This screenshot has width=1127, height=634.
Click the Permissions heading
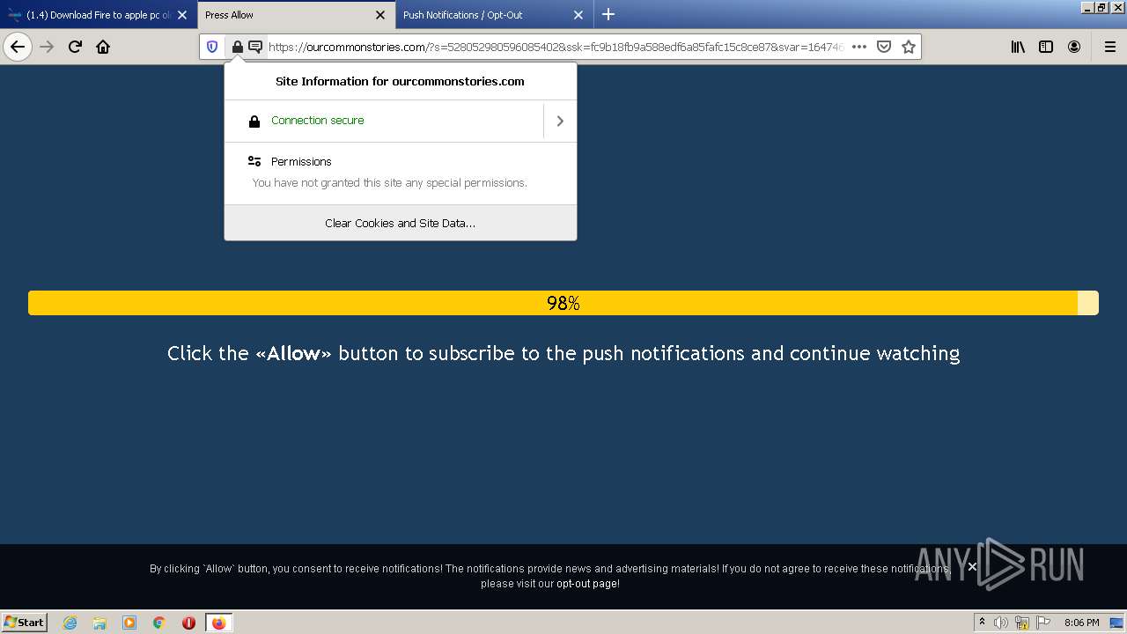click(301, 161)
